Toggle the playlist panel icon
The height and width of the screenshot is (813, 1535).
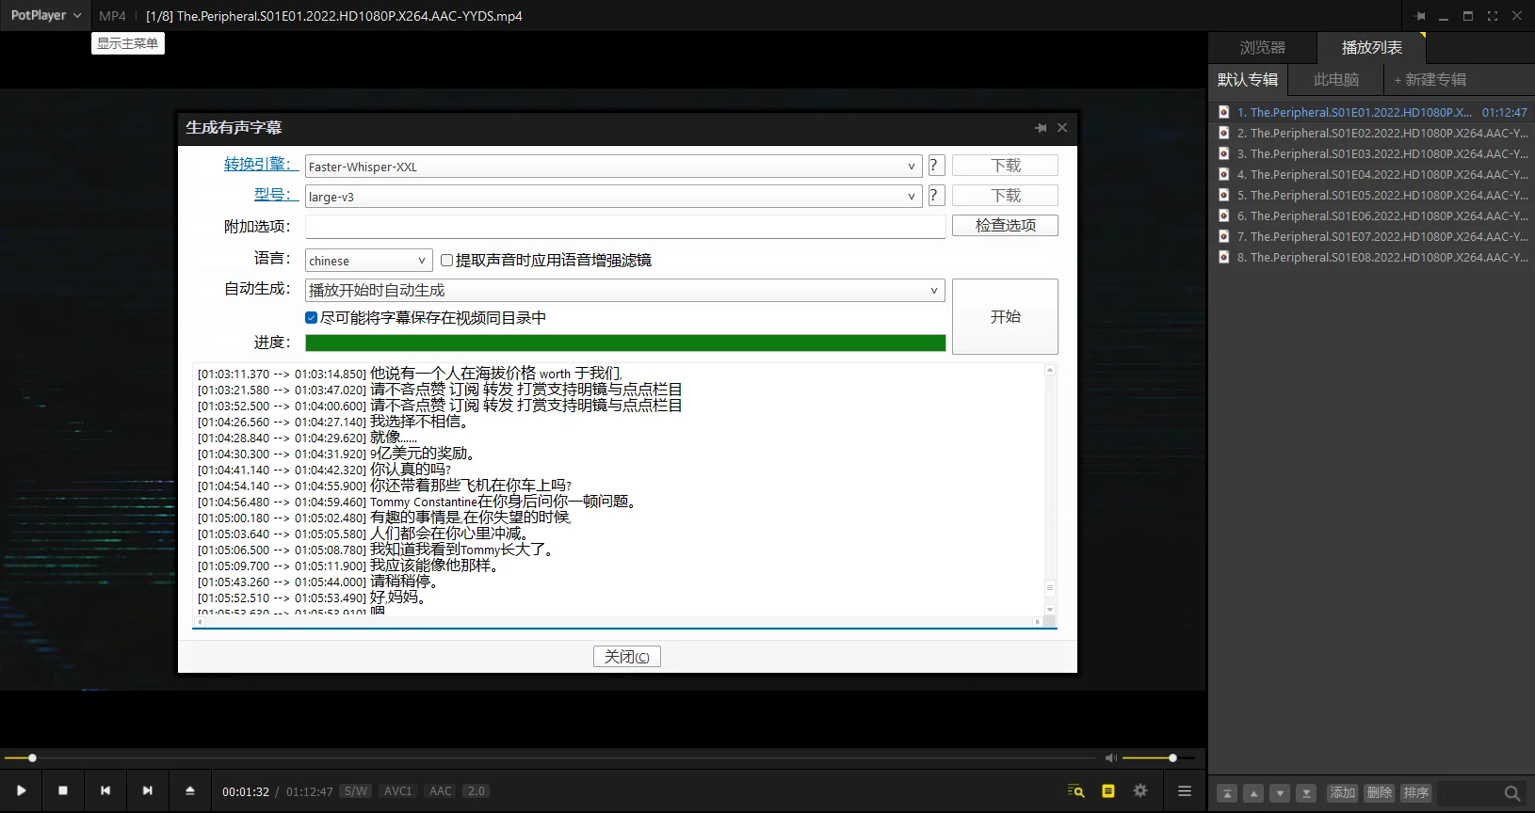point(1185,791)
